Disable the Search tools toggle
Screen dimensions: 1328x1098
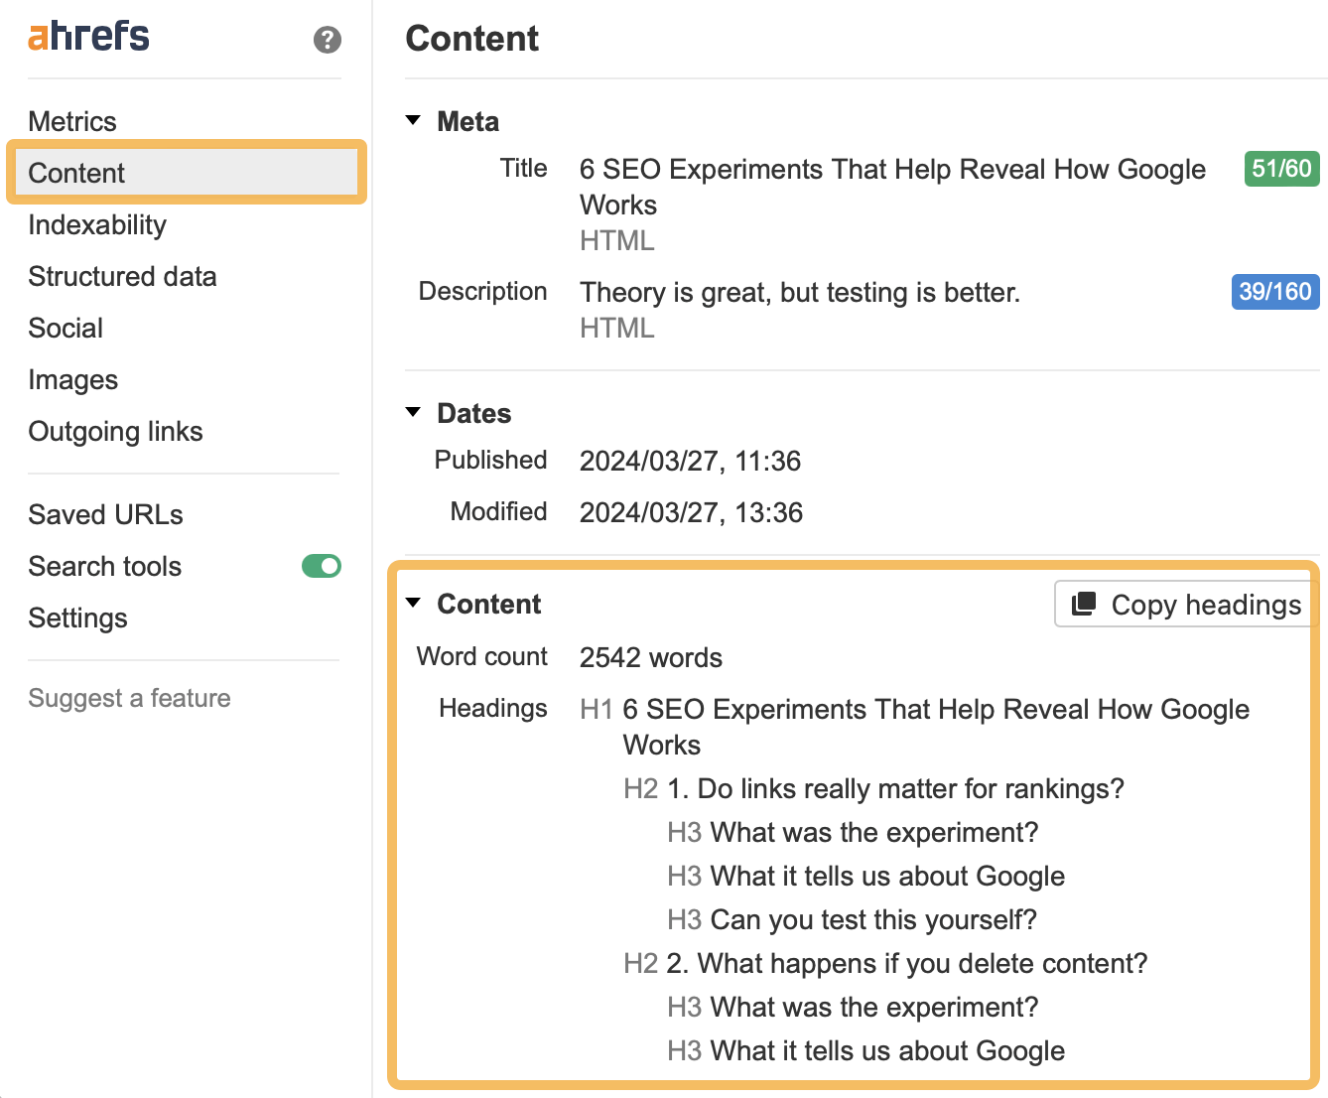321,566
